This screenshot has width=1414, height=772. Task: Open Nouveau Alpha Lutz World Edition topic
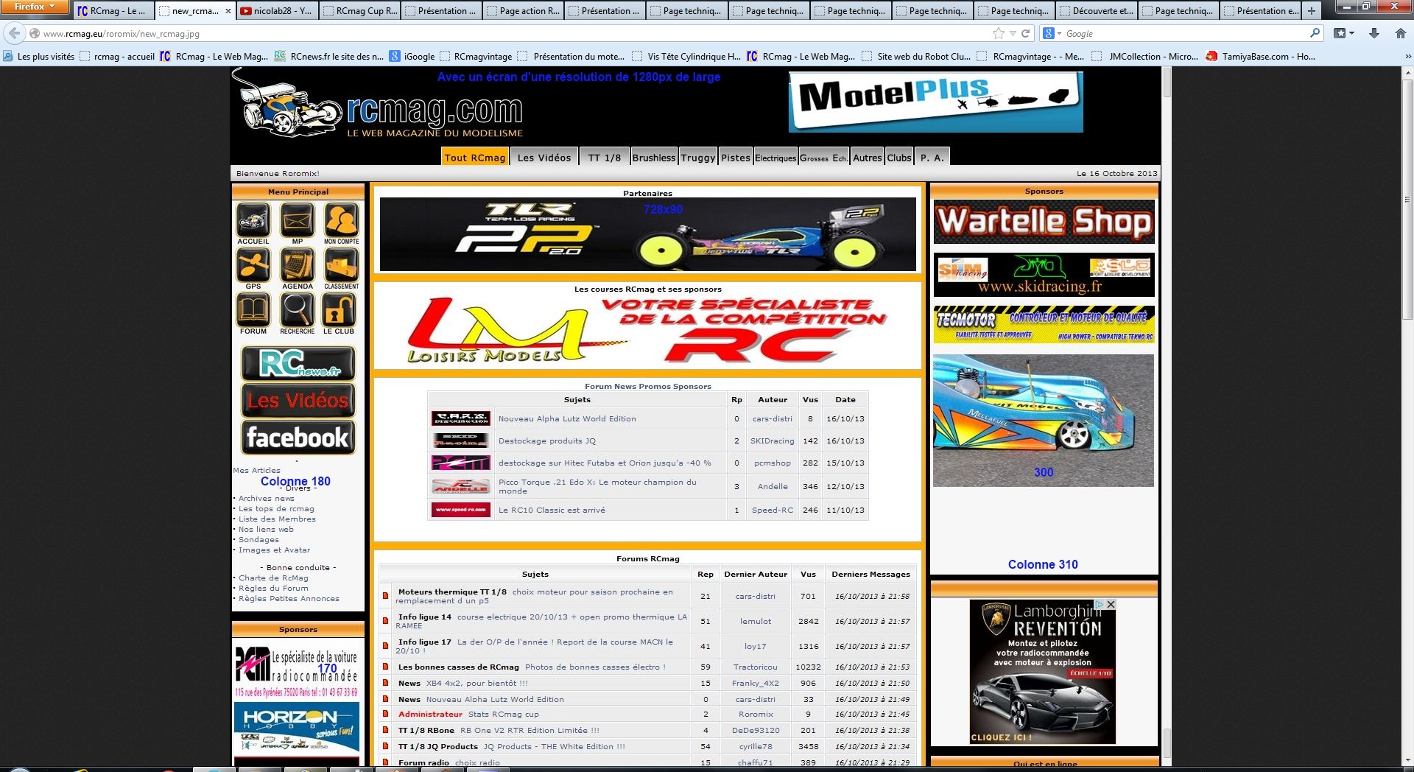click(567, 418)
